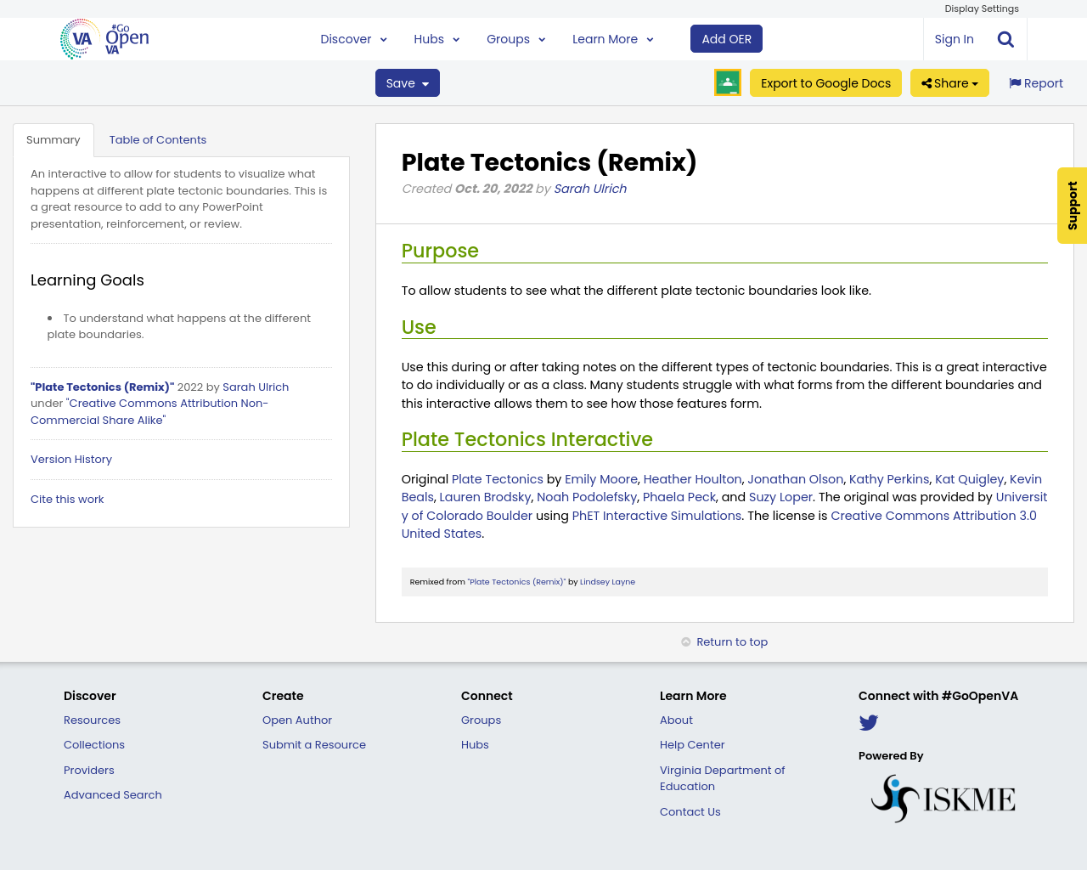The image size is (1087, 870).
Task: Report this resource using the flag icon
Action: (1034, 82)
